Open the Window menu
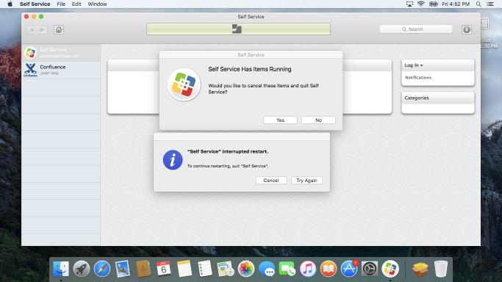The width and height of the screenshot is (502, 282). 97,4
